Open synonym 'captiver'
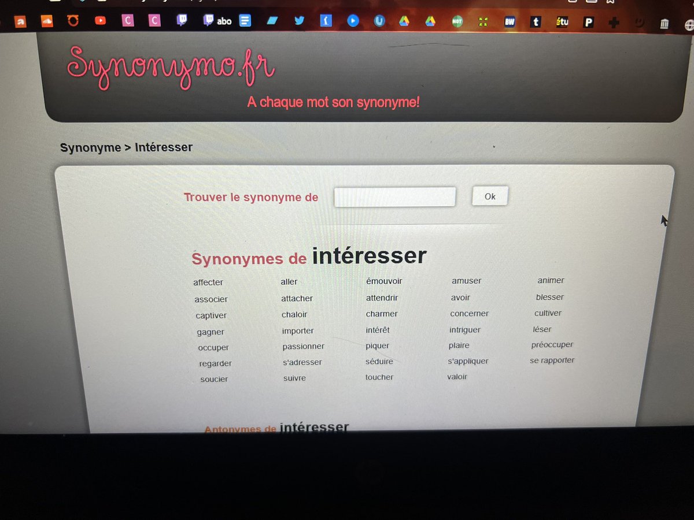Screen dimensions: 694x520 211,315
